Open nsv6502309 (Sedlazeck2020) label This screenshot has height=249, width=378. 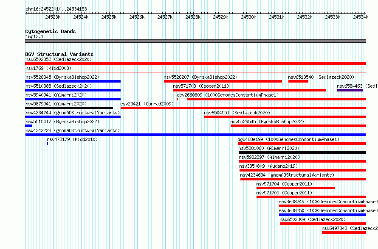313,219
